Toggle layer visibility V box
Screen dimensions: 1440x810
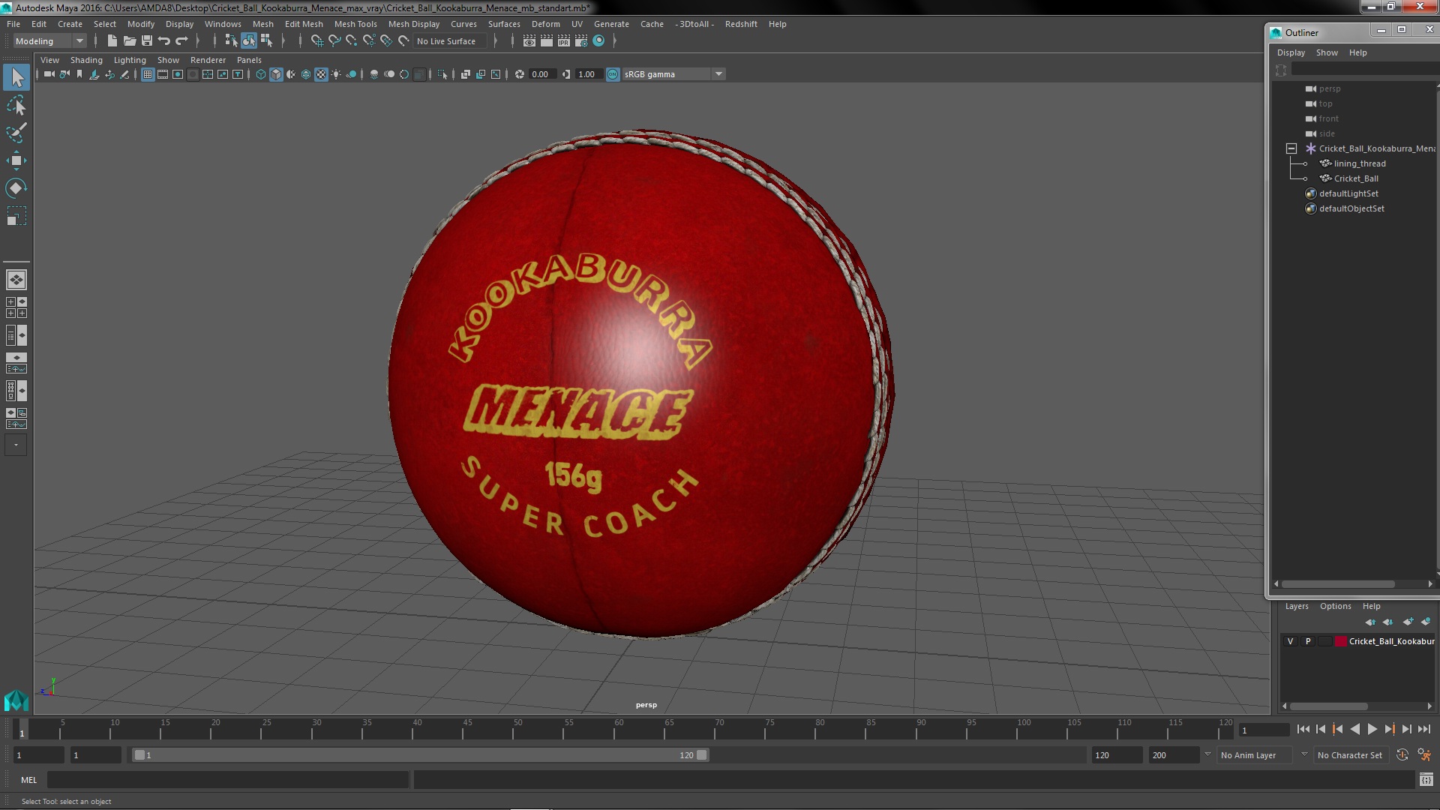click(1290, 641)
